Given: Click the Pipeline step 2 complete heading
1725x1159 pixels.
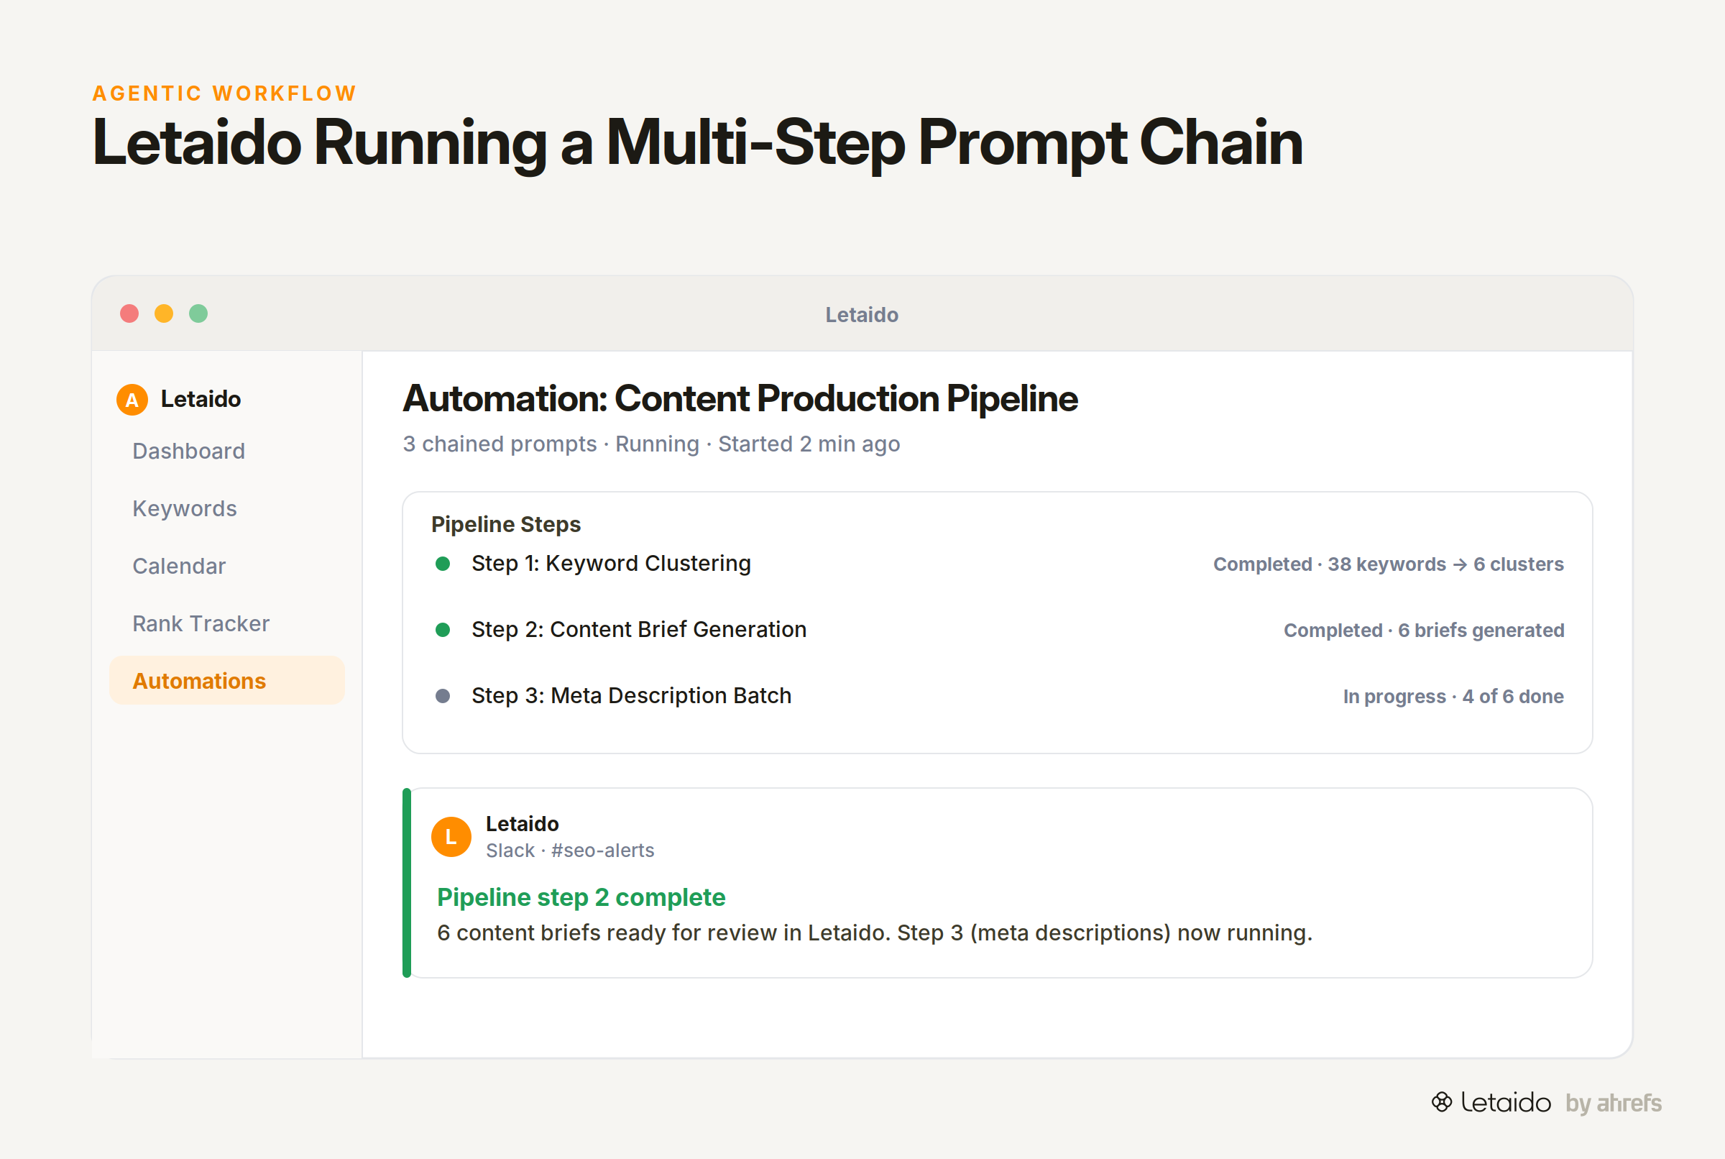Looking at the screenshot, I should coord(581,897).
